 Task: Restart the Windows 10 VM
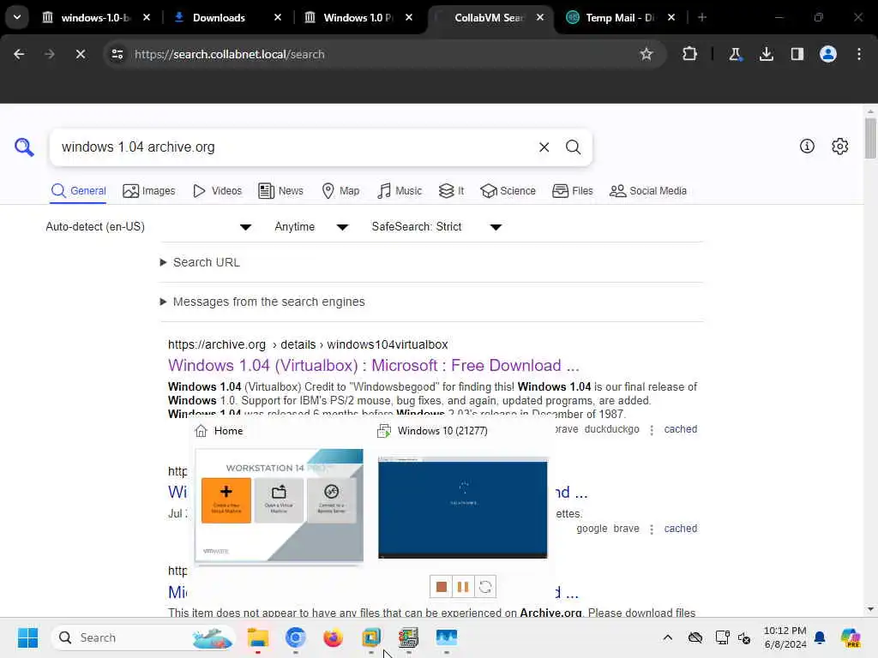pyautogui.click(x=485, y=587)
